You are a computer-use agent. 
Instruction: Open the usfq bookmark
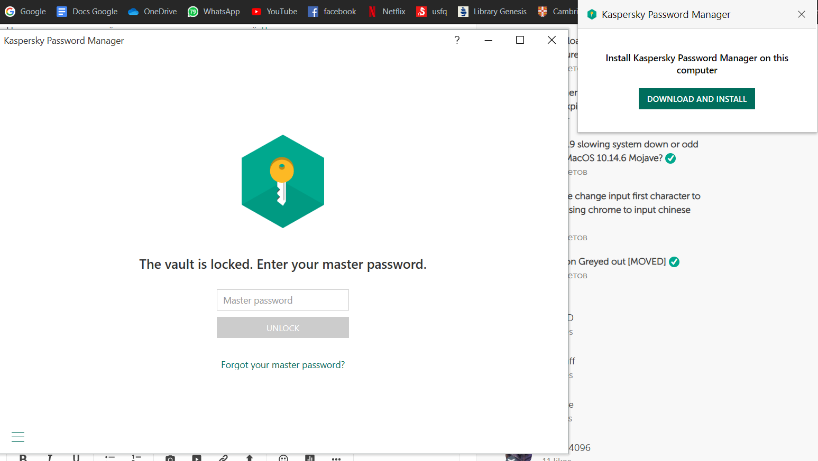(431, 12)
